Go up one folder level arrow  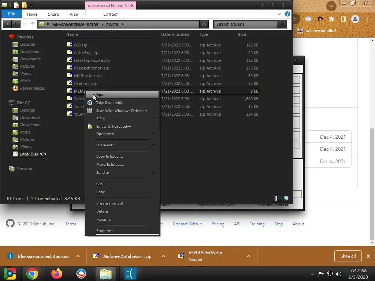pos(33,24)
